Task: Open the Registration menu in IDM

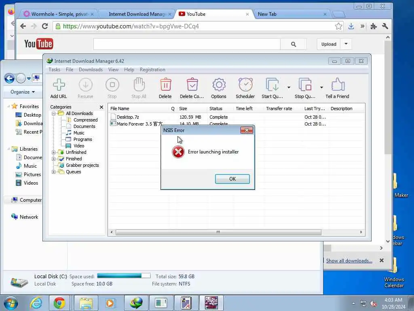Action: 152,70
